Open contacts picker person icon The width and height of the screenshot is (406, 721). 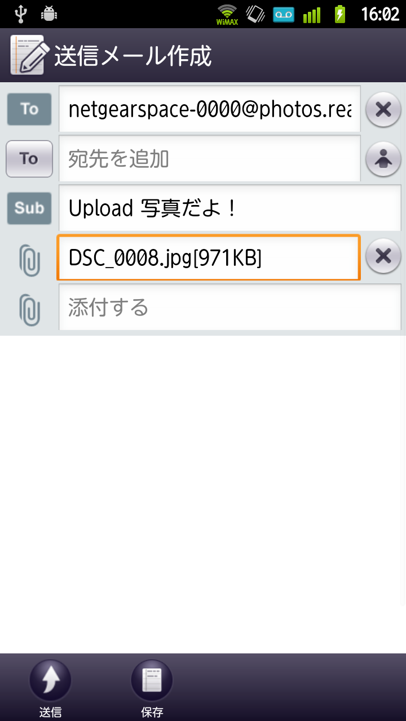[383, 159]
